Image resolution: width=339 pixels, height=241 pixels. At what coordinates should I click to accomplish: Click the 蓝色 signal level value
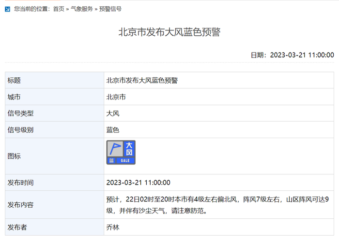click(113, 130)
